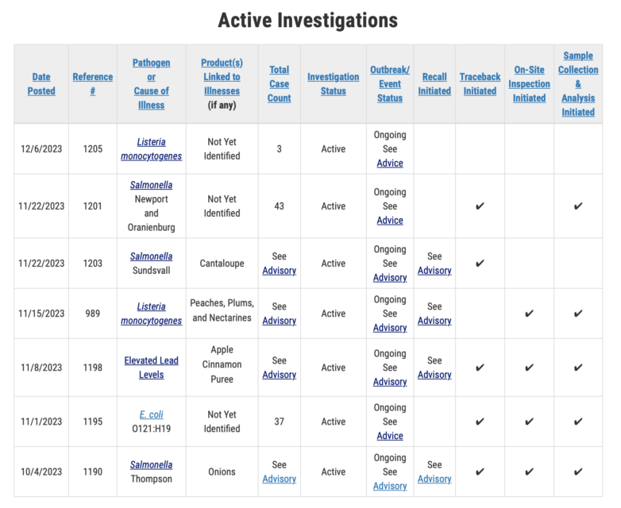The height and width of the screenshot is (508, 621).
Task: Open Elevated Lead Levels link
Action: 152,368
